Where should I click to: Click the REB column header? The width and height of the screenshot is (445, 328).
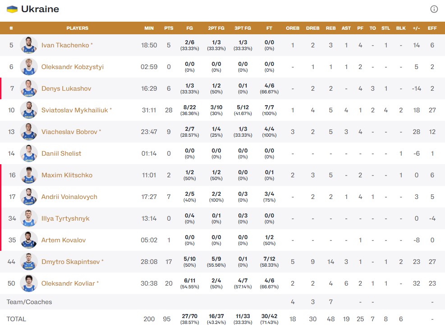(x=330, y=28)
